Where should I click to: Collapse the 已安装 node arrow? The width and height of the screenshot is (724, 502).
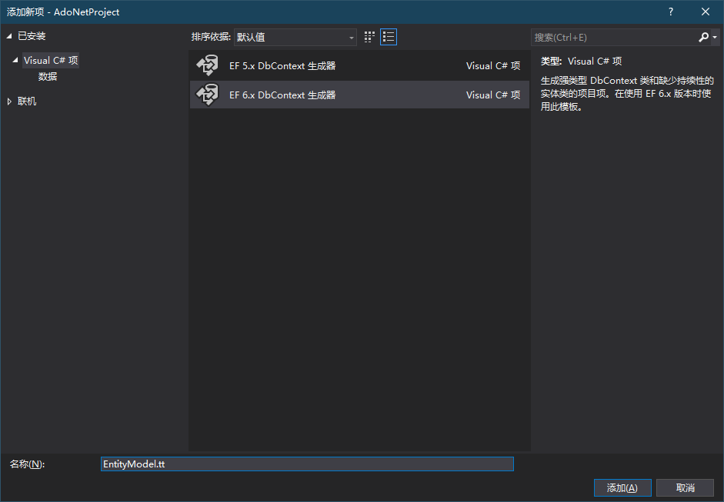(9, 36)
